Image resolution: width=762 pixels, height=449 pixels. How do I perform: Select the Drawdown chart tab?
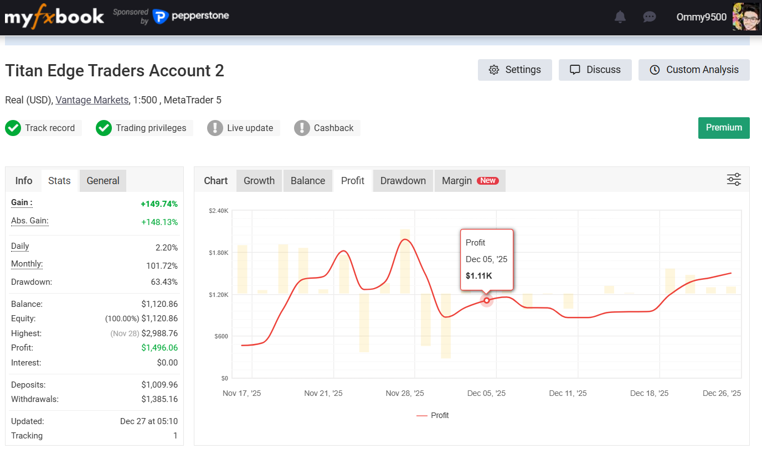(x=403, y=180)
